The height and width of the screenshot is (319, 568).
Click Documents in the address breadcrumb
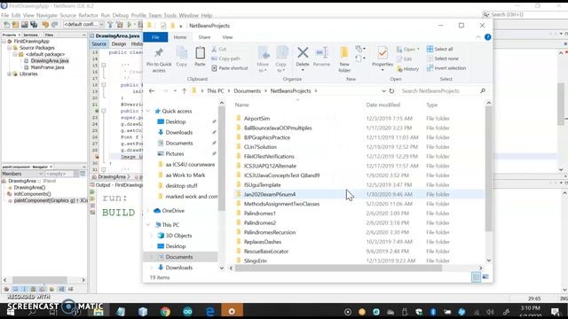247,90
